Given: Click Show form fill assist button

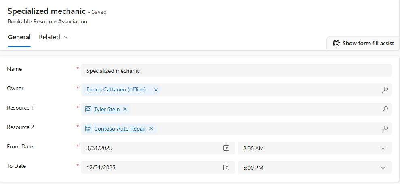Looking at the screenshot, I should click(364, 43).
